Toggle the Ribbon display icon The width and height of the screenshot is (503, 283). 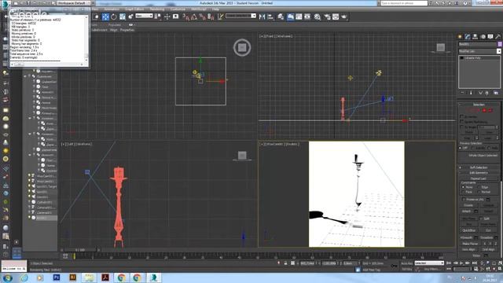coord(290,17)
